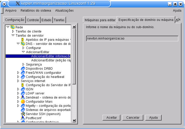Expand the Mgetty node
The image size is (185, 129).
(18, 106)
